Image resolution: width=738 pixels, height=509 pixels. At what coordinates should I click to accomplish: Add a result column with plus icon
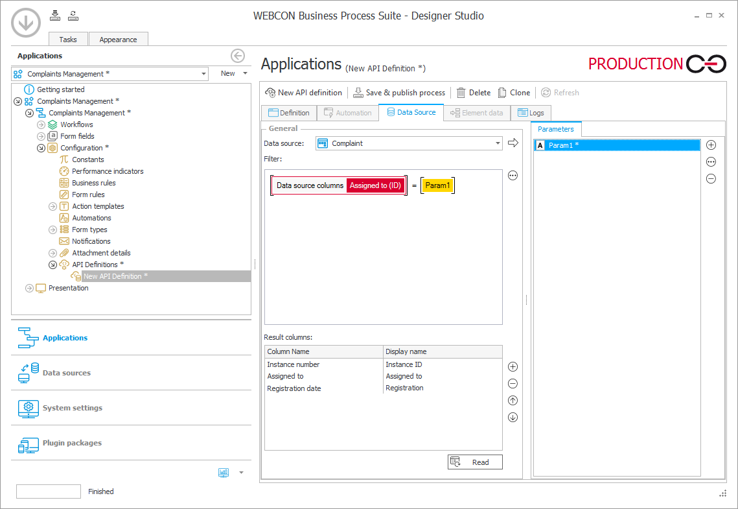pyautogui.click(x=513, y=367)
